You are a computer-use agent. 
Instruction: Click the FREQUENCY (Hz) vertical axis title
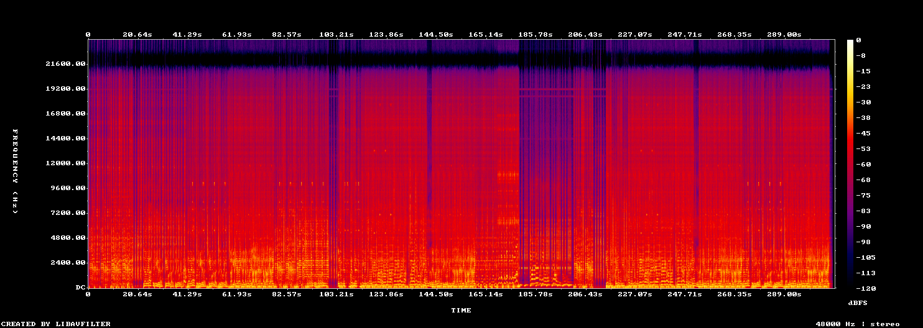pyautogui.click(x=15, y=171)
